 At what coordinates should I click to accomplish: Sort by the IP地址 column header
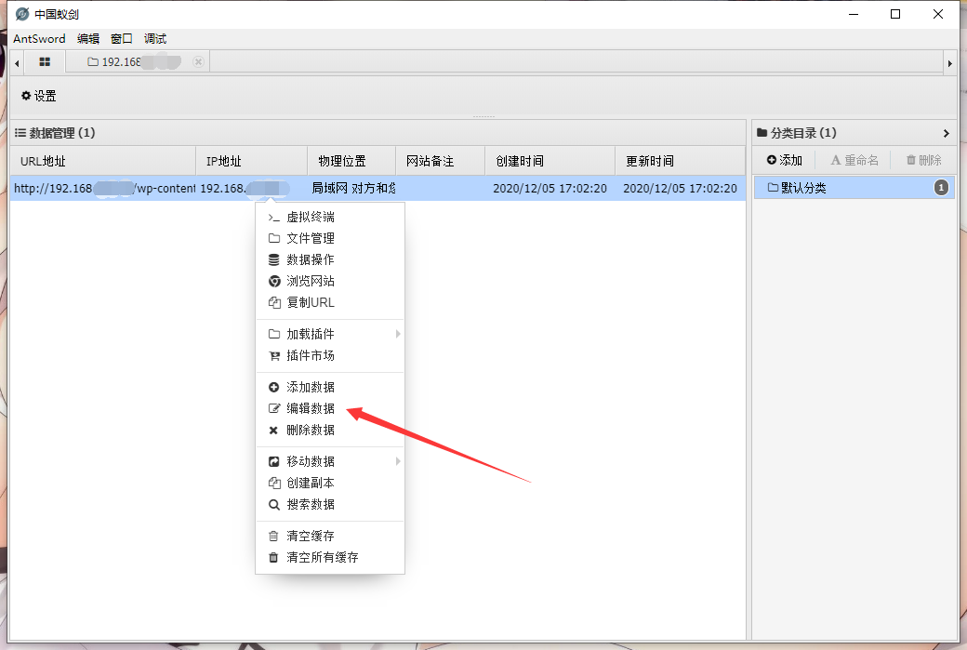tap(252, 161)
